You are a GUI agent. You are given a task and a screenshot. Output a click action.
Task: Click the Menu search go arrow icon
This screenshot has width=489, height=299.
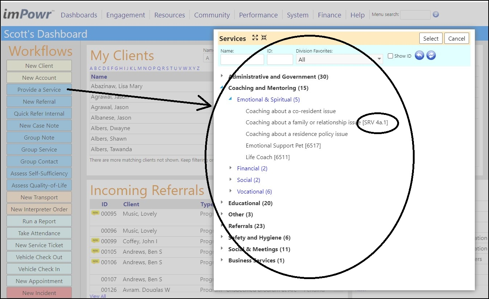click(x=436, y=14)
